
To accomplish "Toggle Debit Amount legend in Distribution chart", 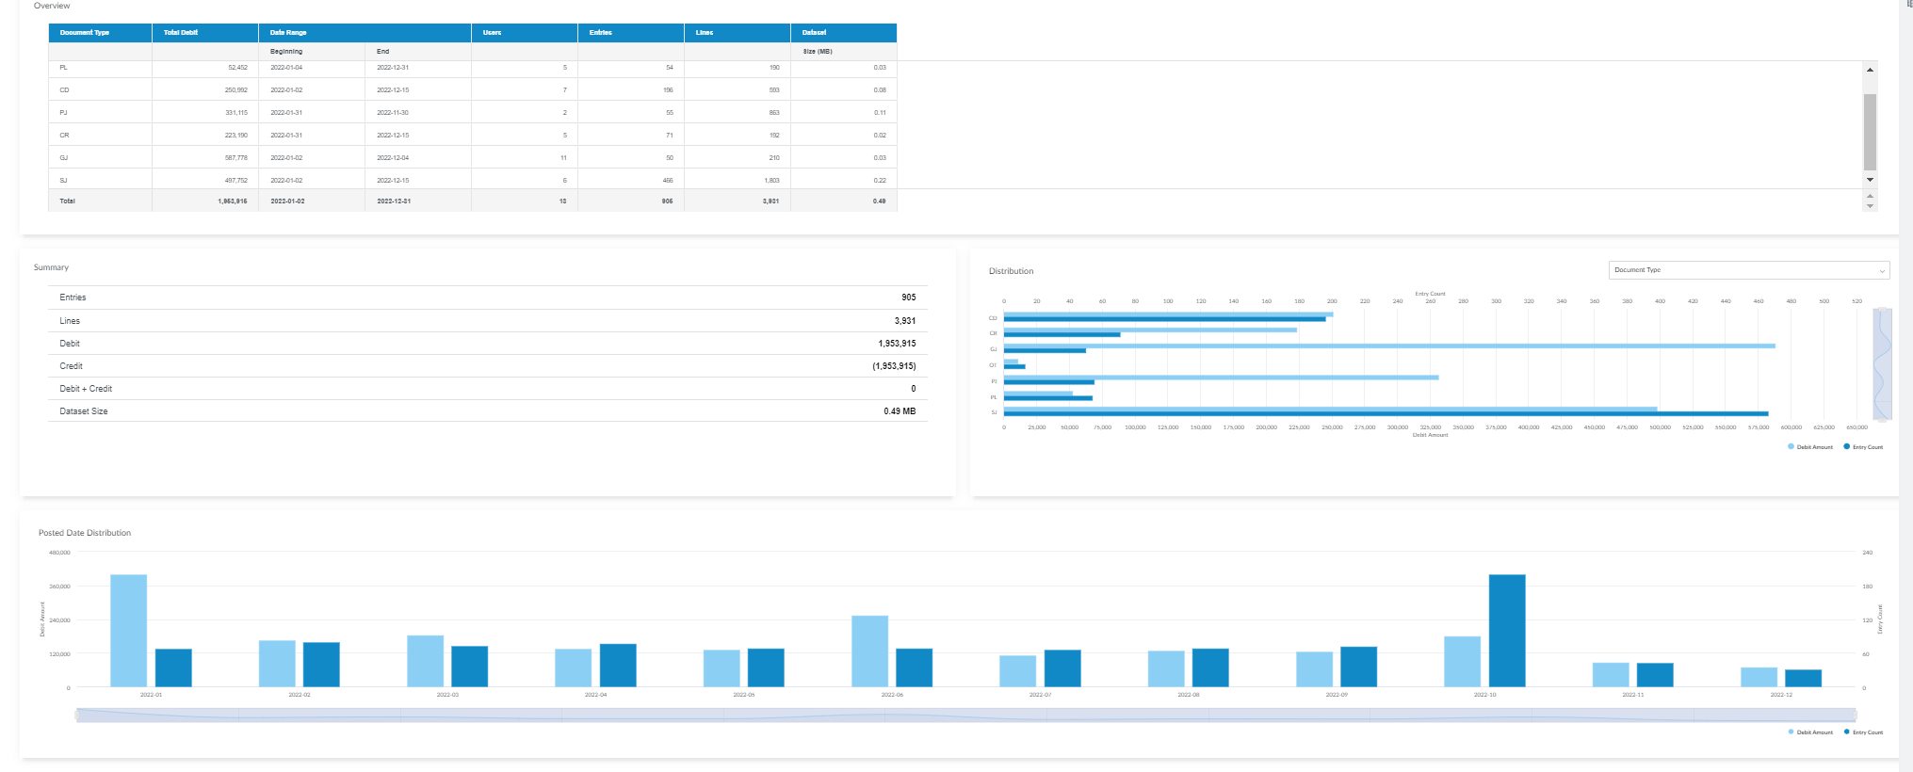I will (1809, 447).
